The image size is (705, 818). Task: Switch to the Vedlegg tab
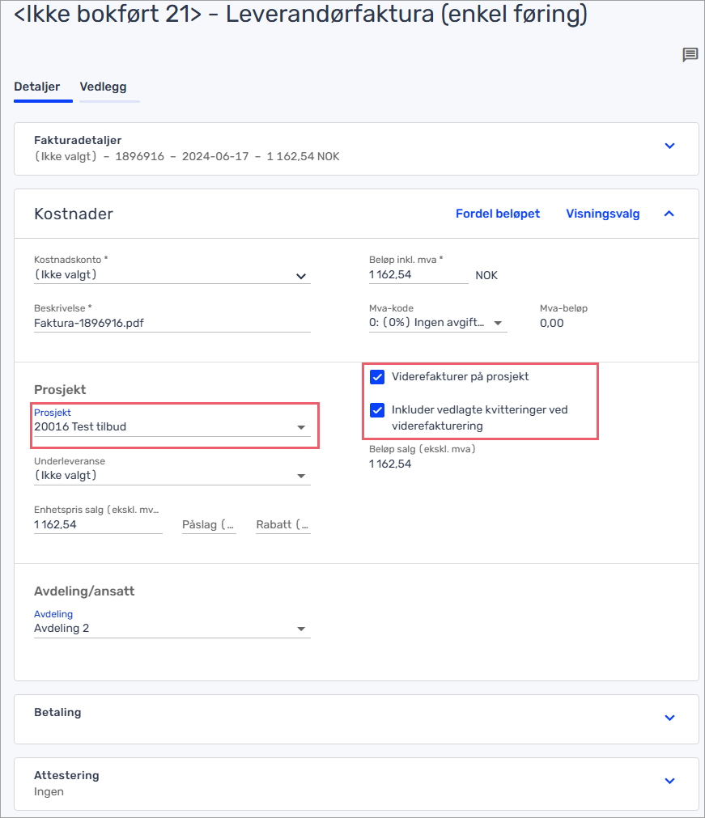click(103, 87)
